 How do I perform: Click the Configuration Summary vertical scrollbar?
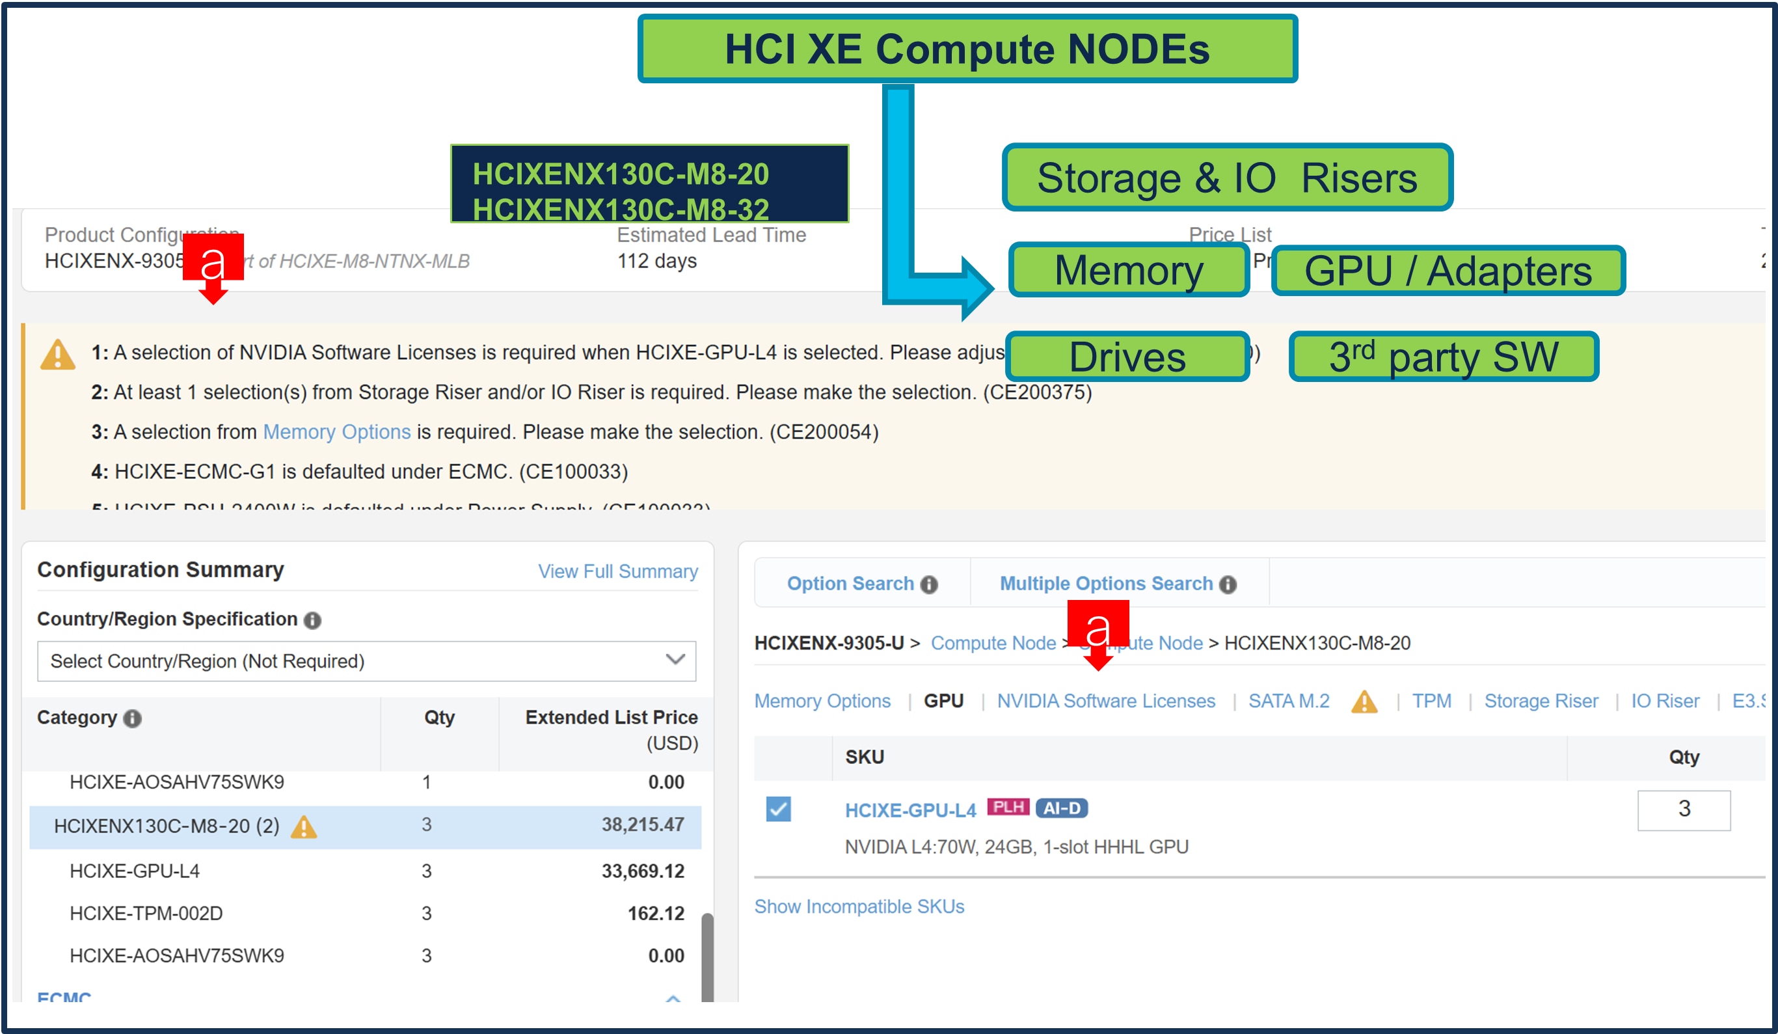(x=707, y=957)
